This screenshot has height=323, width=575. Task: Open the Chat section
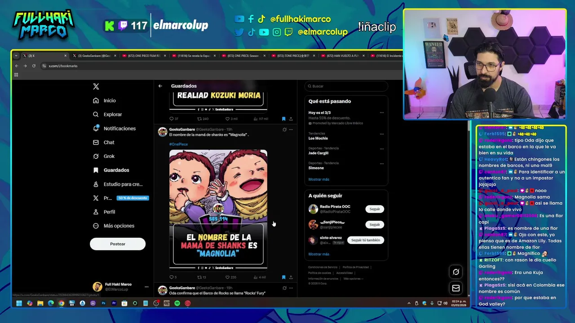point(104,142)
